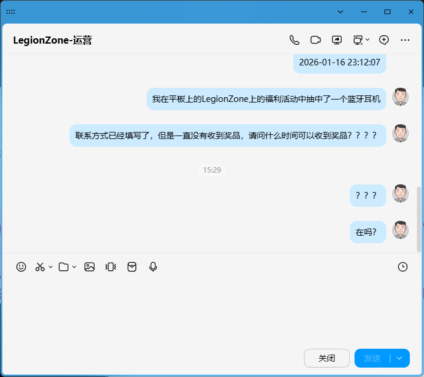
Task: Expand the screenshot options dropdown
Action: [51, 267]
